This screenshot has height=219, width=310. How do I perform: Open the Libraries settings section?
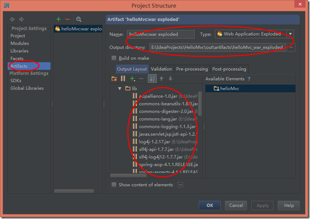(19, 51)
